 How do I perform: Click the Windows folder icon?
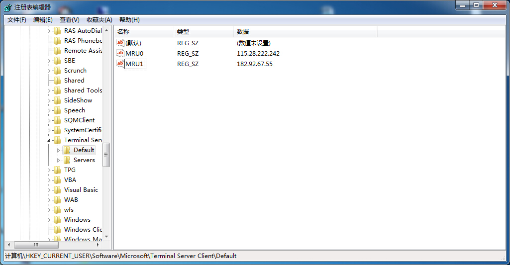(58, 220)
